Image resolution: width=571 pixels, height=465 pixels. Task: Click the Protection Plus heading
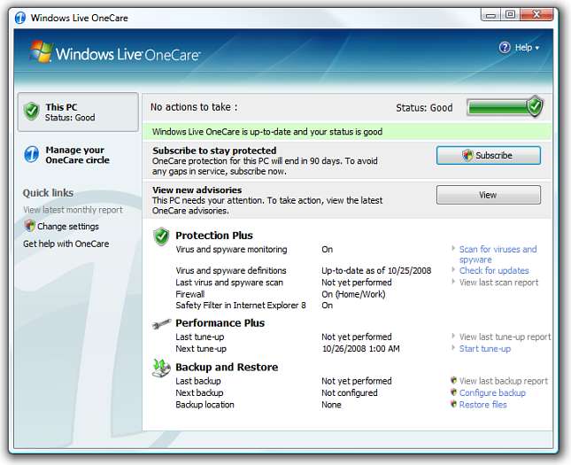tap(214, 236)
